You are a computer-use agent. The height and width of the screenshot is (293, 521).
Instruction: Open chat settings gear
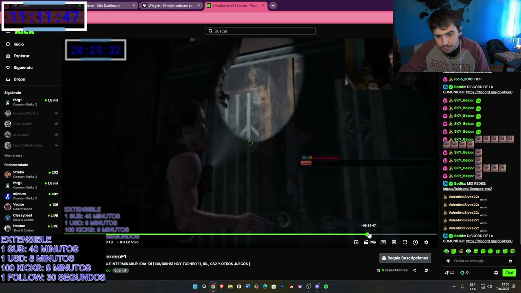click(x=496, y=273)
